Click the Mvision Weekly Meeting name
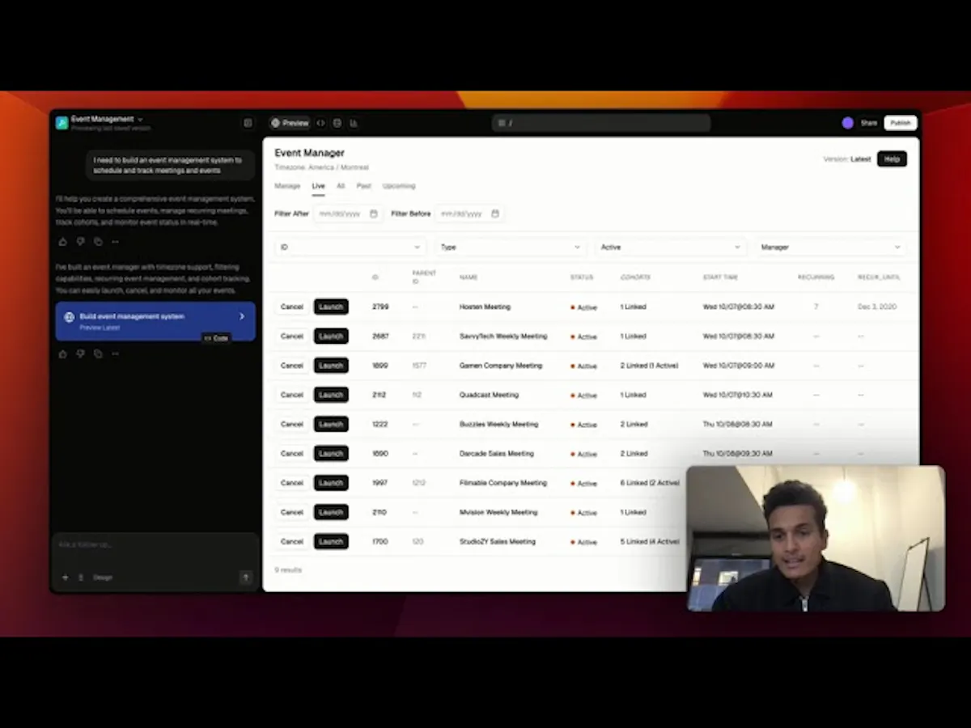 (x=498, y=512)
